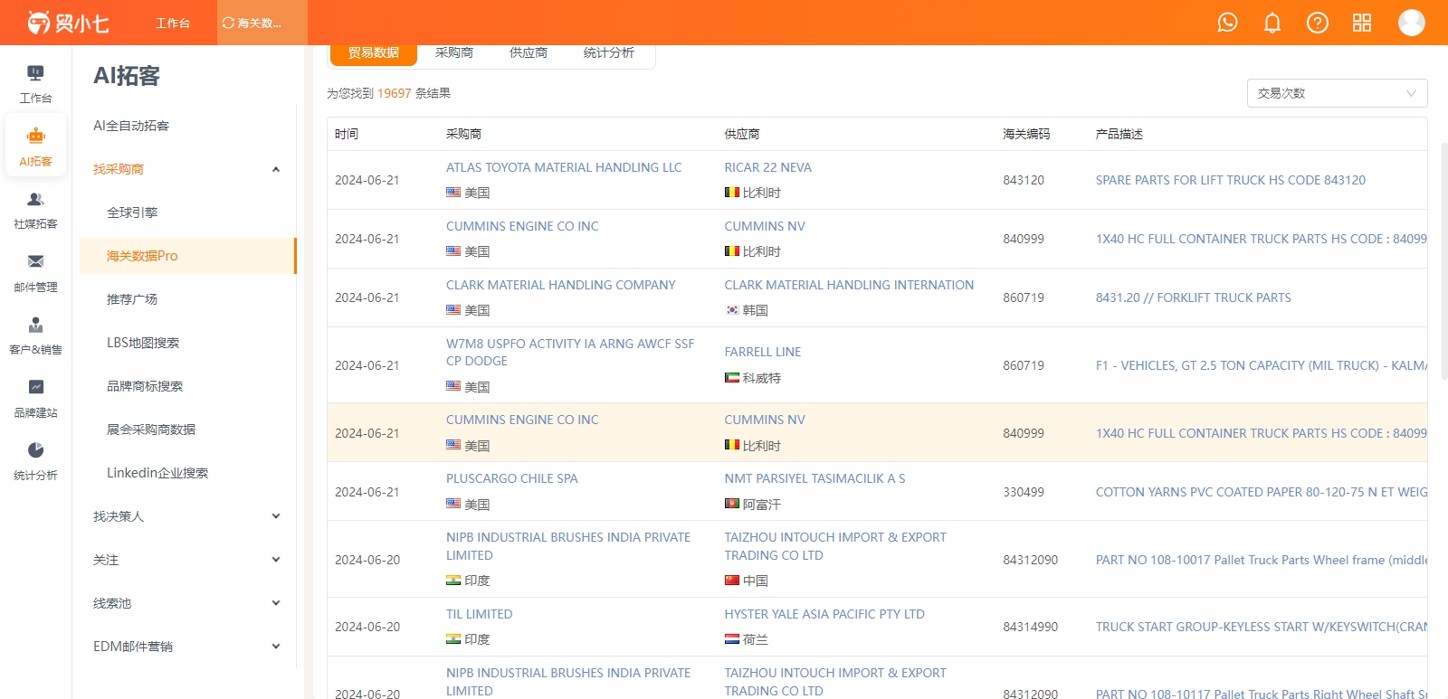Open the 交易次数 sort dropdown

[1337, 93]
